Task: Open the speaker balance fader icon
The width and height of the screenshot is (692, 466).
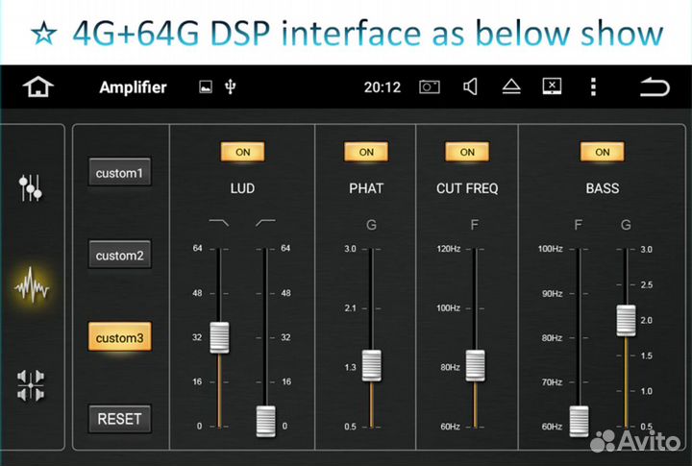Action: coord(32,385)
